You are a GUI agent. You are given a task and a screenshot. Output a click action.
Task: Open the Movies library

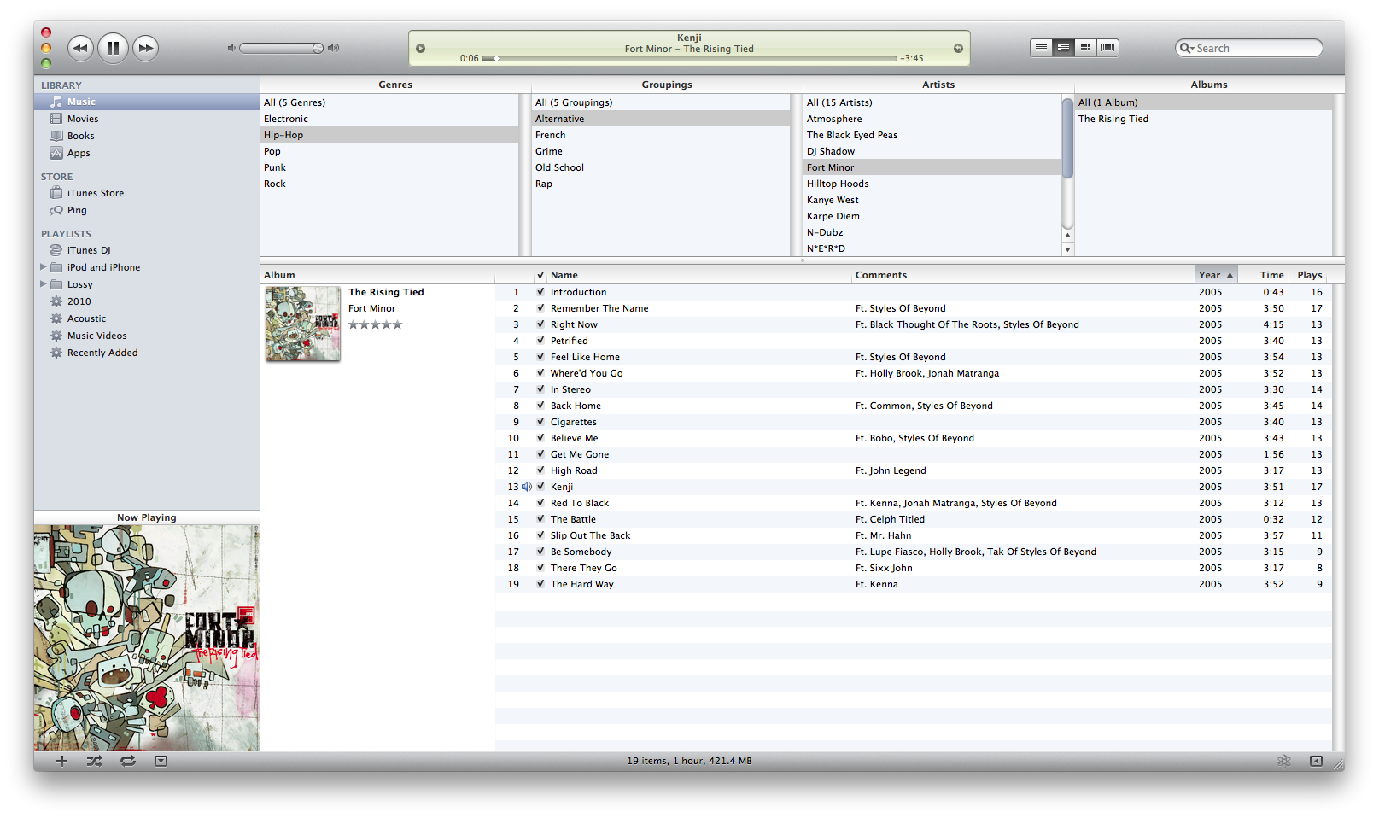tap(147, 119)
